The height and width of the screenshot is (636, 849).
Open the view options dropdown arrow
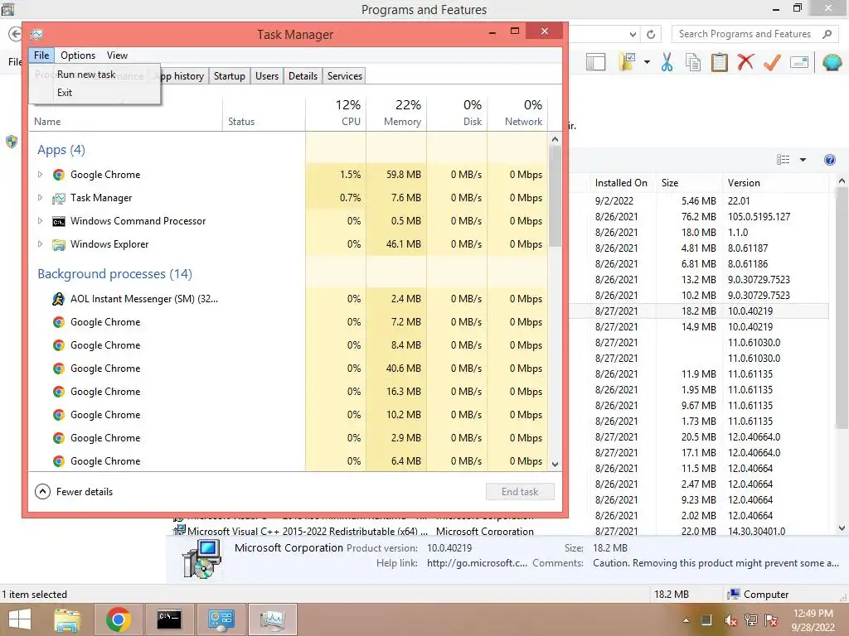click(803, 160)
